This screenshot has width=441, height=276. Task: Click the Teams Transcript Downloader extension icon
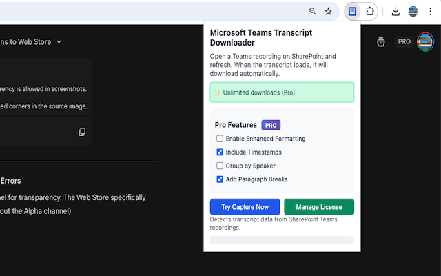(352, 11)
